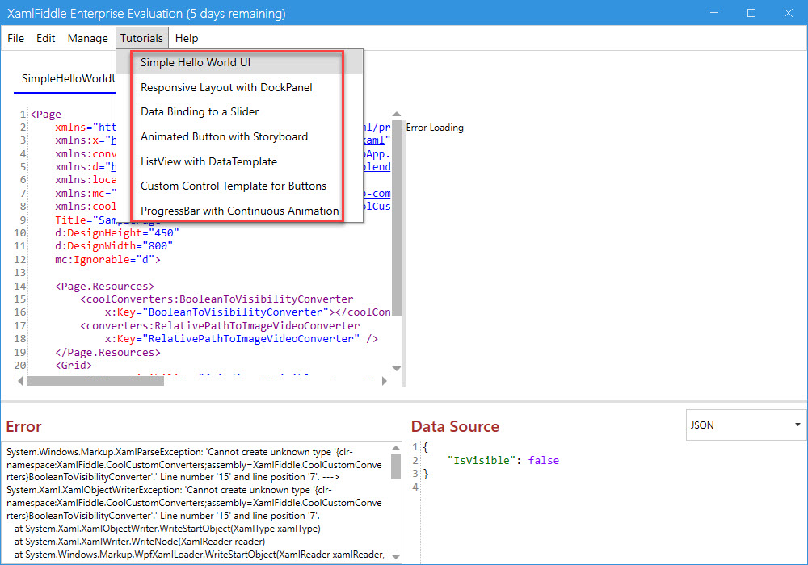
Task: Click the Error panel scroll-up arrow
Action: tap(396, 448)
